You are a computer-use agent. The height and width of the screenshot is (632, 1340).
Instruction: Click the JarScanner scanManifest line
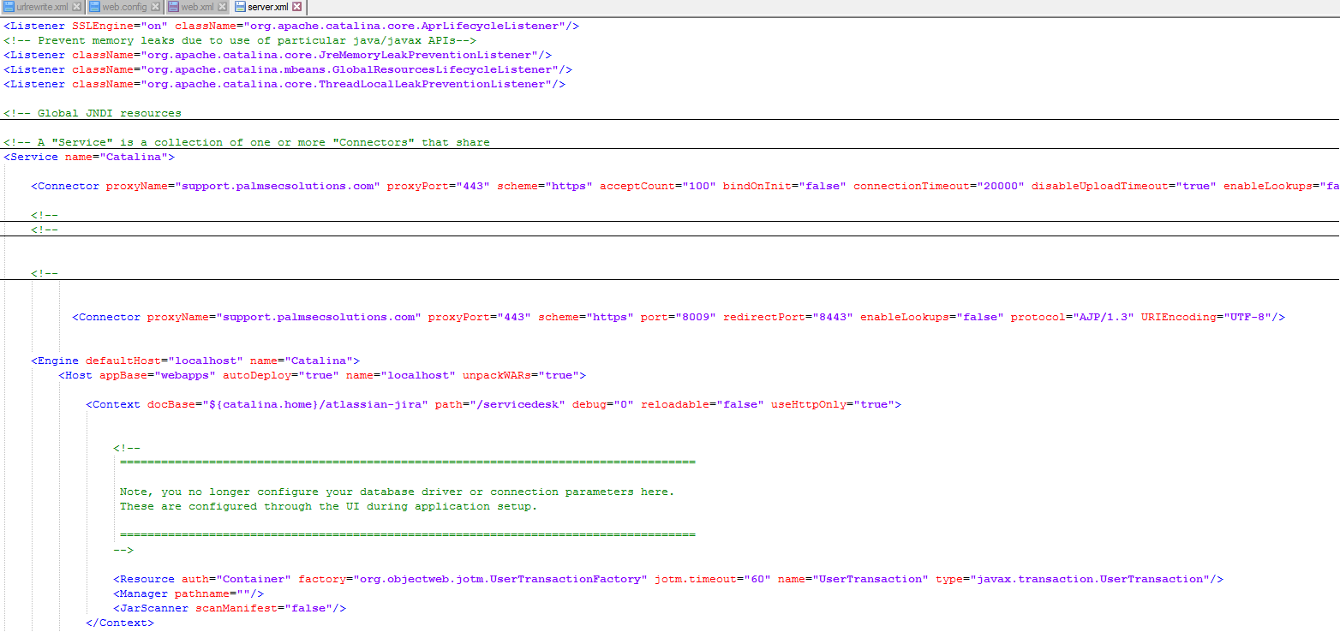coord(230,608)
